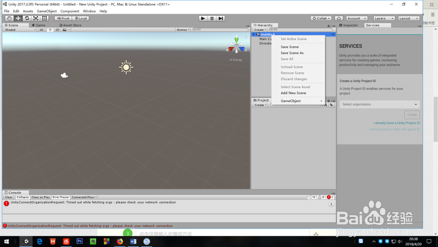Open the Project Create dropdown

tap(260, 105)
